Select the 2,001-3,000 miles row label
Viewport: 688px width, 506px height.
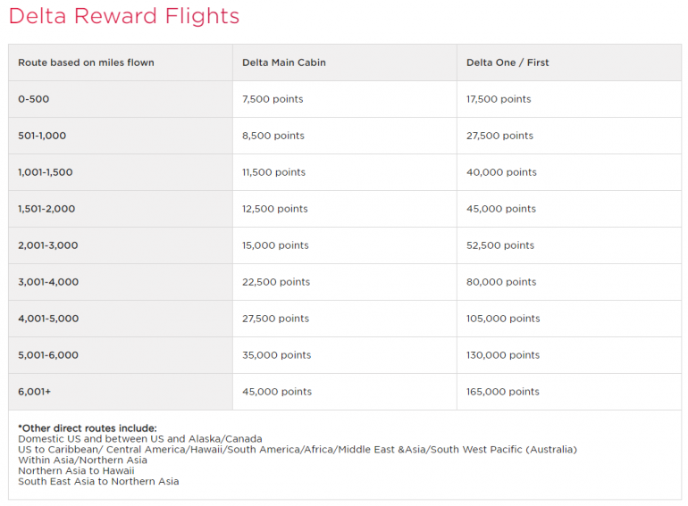tap(48, 245)
